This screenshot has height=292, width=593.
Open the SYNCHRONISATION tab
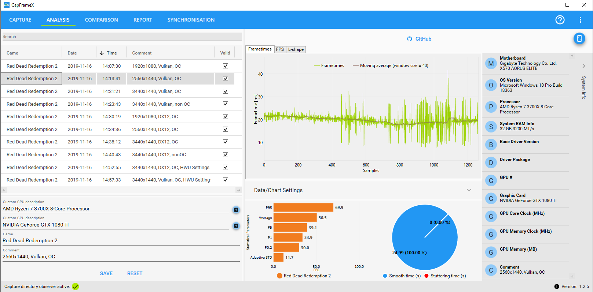tap(191, 20)
